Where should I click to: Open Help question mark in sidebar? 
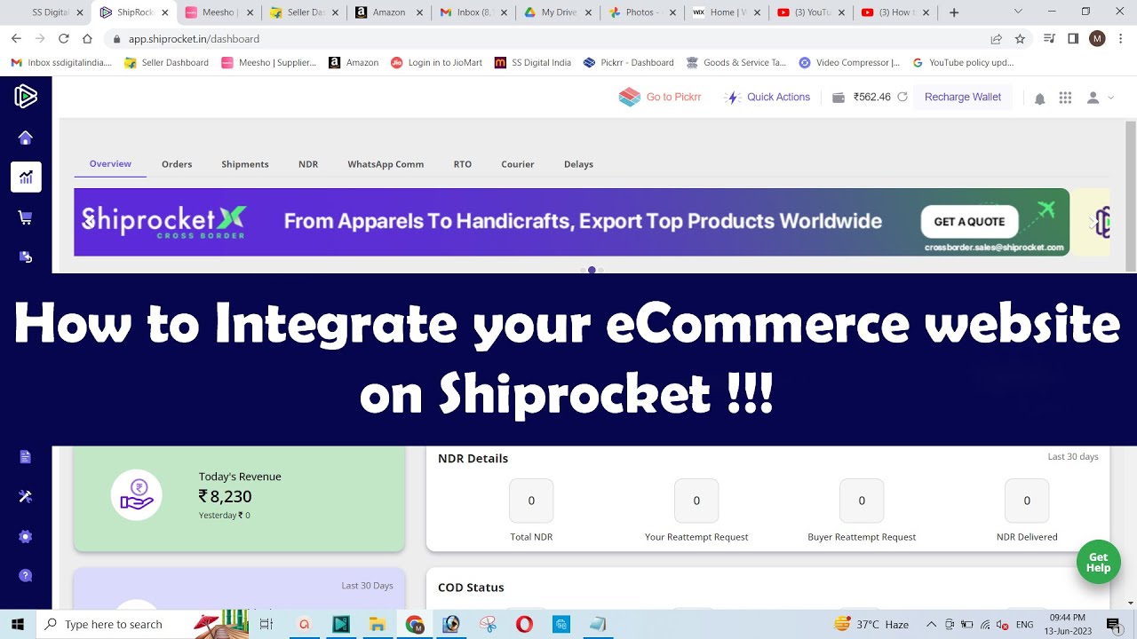[26, 576]
